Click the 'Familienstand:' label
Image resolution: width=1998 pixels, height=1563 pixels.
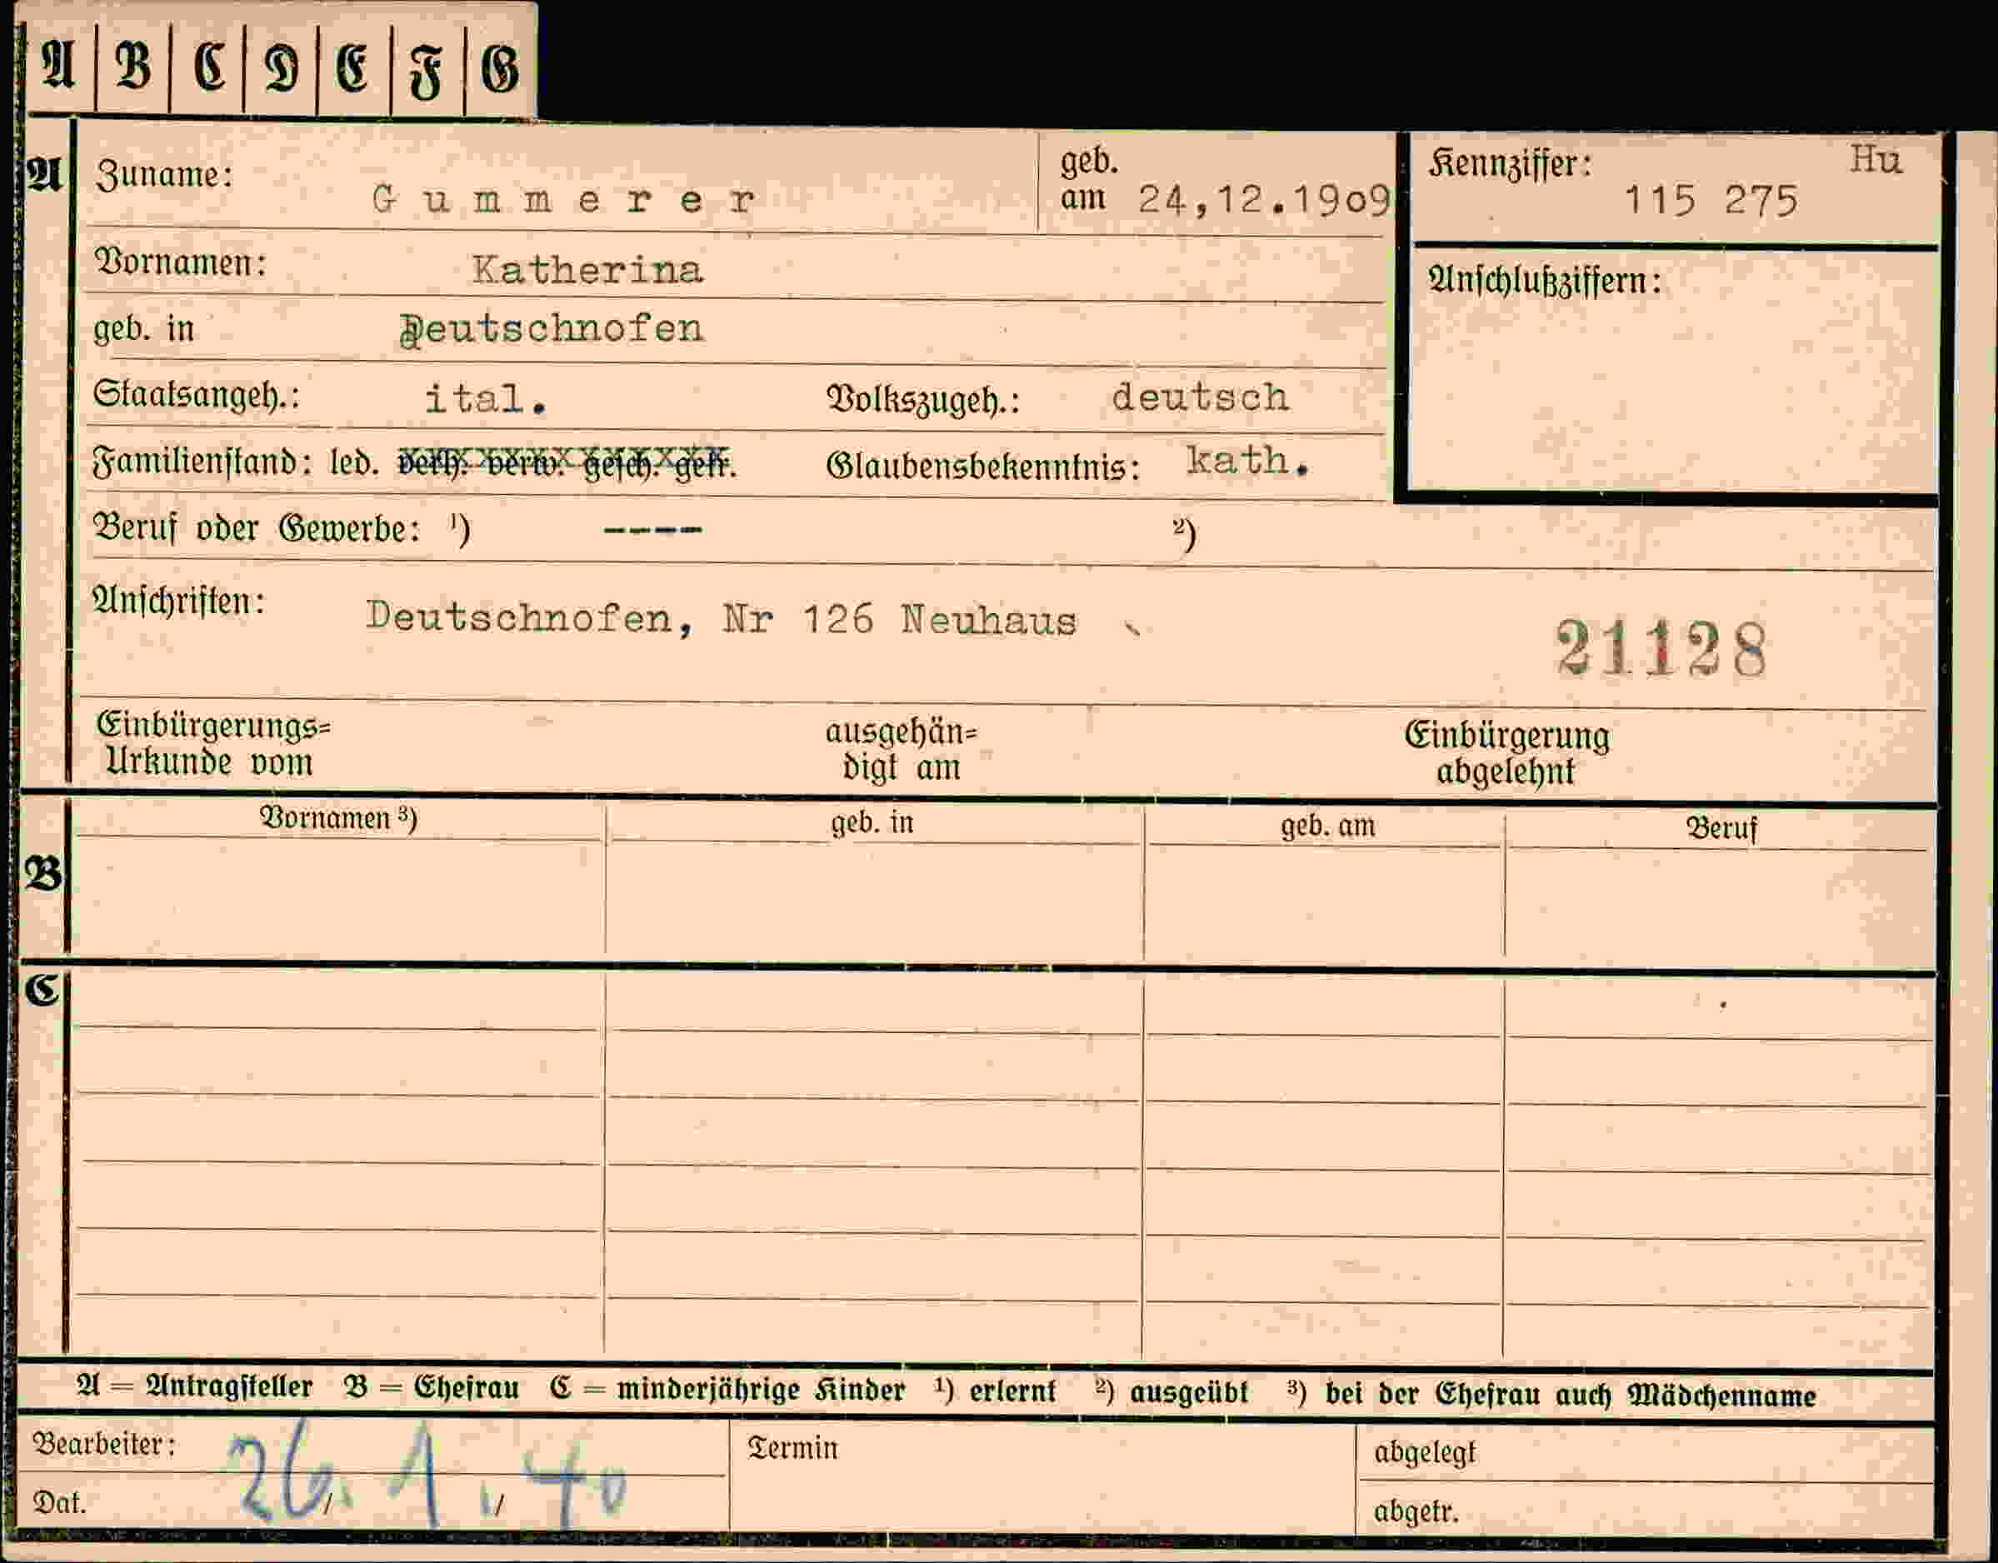pos(202,462)
